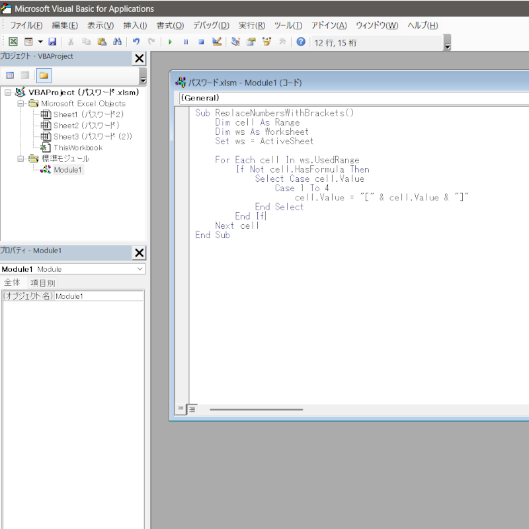The height and width of the screenshot is (529, 529).
Task: Open the Project Explorer icon
Action: [236, 42]
